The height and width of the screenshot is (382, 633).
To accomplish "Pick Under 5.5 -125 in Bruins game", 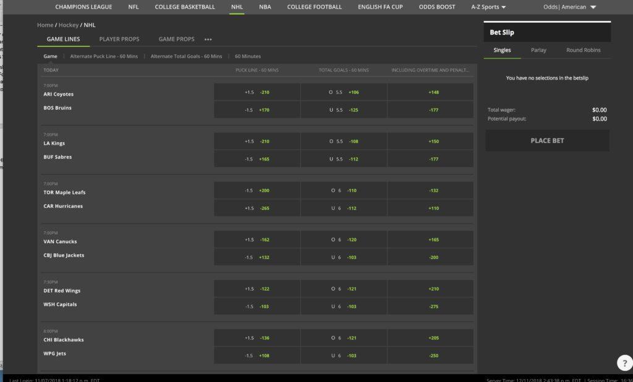I will coord(344,110).
